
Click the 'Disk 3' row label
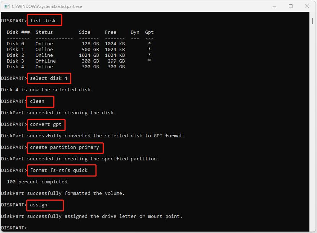coord(15,61)
